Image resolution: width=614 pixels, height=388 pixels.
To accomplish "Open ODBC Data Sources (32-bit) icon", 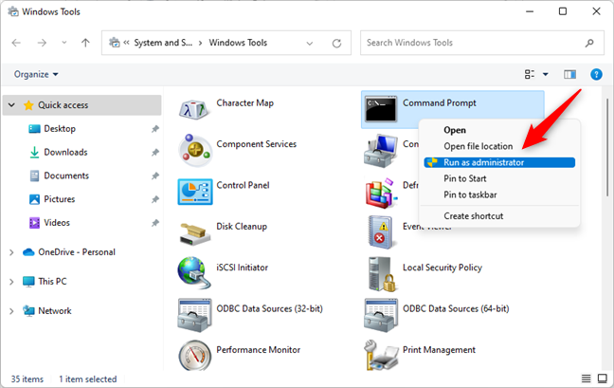I will [194, 315].
